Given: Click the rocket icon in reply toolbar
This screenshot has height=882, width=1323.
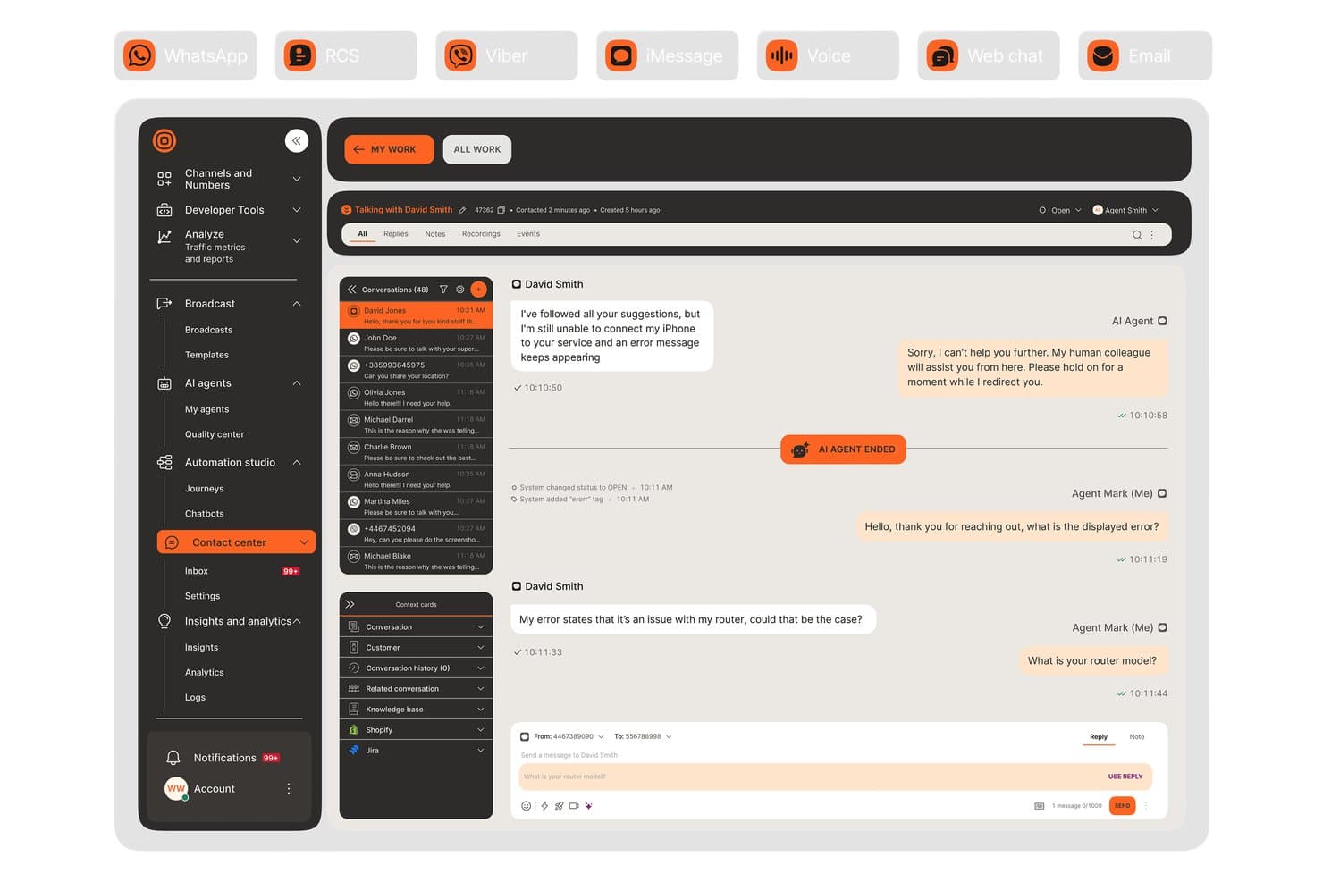Looking at the screenshot, I should point(559,806).
